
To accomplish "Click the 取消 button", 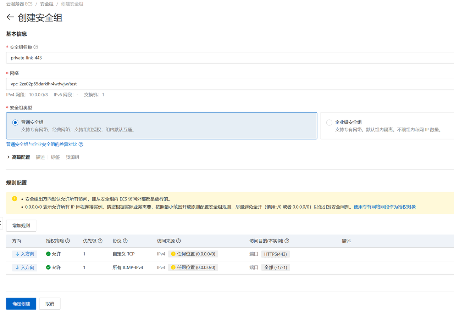I will coord(50,304).
